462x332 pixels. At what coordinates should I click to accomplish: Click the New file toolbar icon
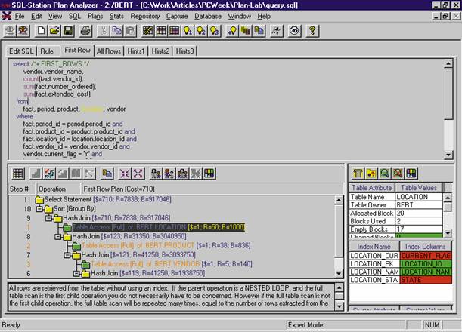[x=42, y=31]
